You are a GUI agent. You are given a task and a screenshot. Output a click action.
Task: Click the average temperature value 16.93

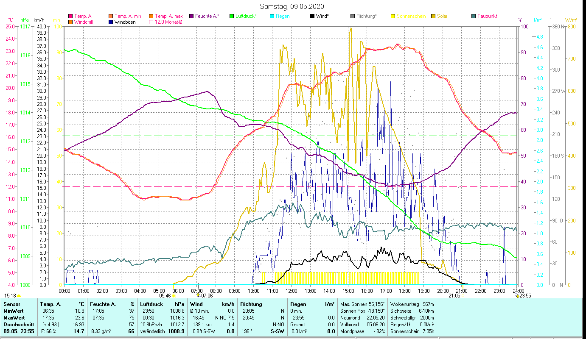78,324
